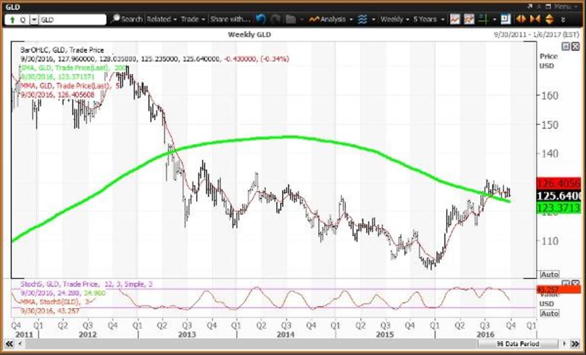Click the Share with... button
Screen dimensions: 586x355
point(230,20)
